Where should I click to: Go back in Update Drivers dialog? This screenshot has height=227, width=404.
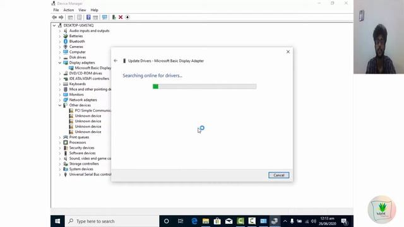(116, 61)
